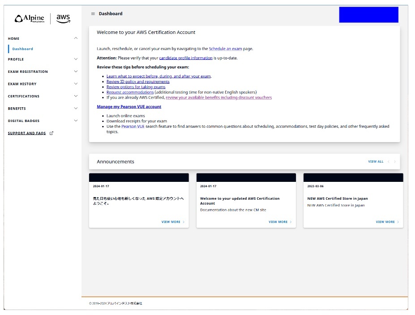
Task: Open the CERTIFICATIONS menu label
Action: 24,96
